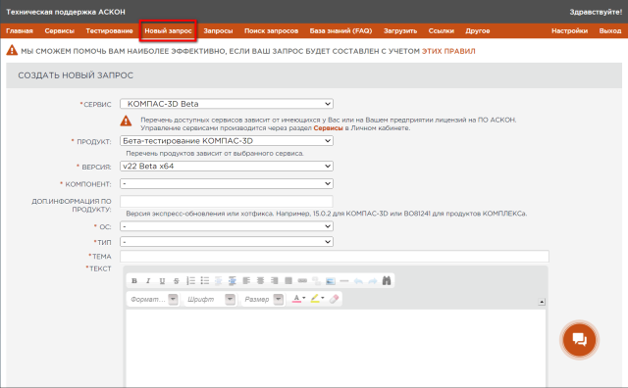This screenshot has height=388, width=628.
Task: Open the Версия dropdown showing v22 Beta x64
Action: [x=227, y=166]
